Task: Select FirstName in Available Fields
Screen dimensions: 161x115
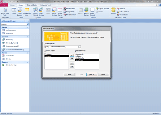Action: coord(57,54)
